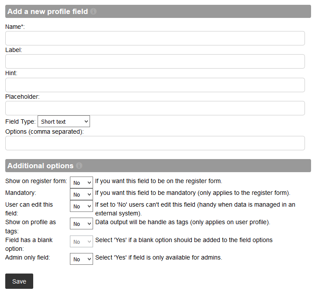The height and width of the screenshot is (298, 315).
Task: Click info icon beside 'Add a new profile field'
Action: (93, 11)
